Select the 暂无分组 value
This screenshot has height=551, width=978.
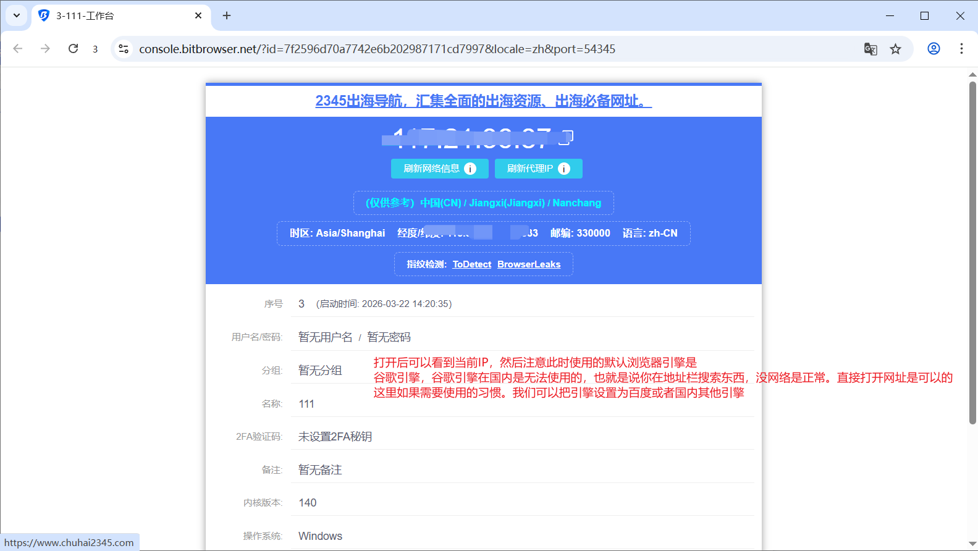(x=320, y=371)
